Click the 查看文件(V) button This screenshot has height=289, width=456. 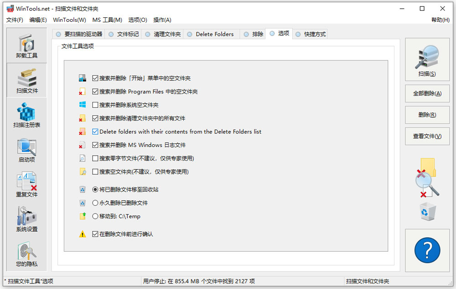click(x=427, y=136)
